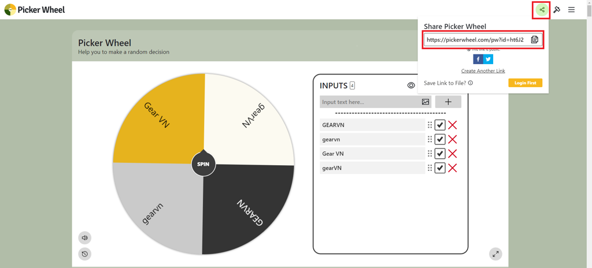The image size is (592, 268).
Task: Open the hamburger menu
Action: pyautogui.click(x=571, y=10)
